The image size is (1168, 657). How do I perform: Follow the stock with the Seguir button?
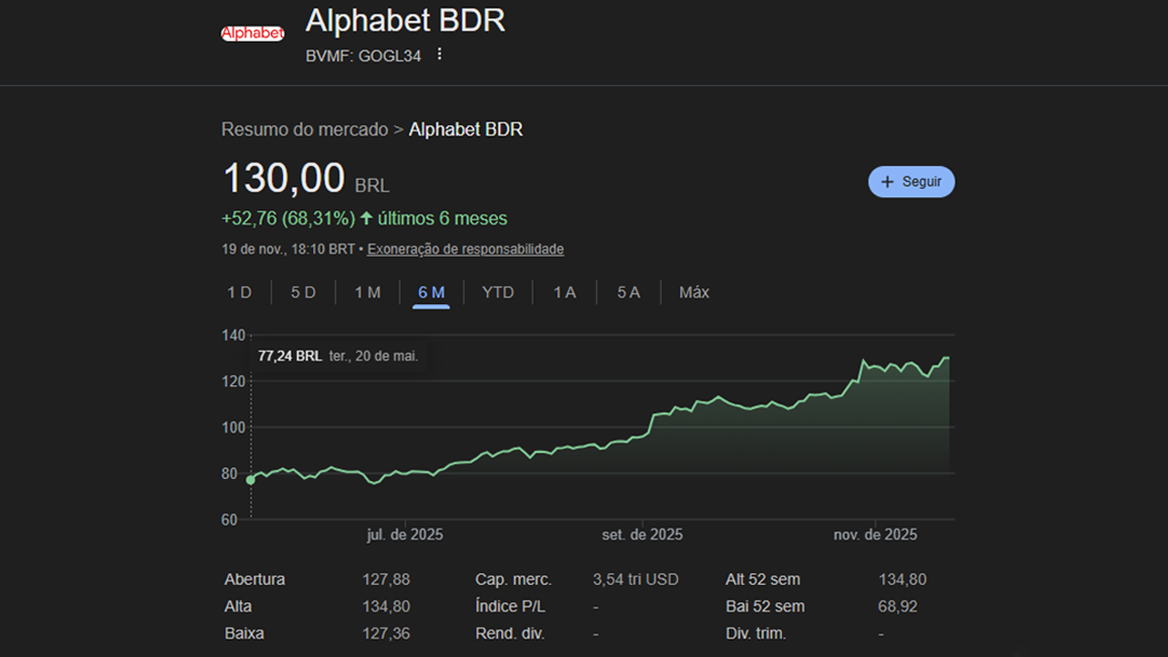tap(911, 182)
